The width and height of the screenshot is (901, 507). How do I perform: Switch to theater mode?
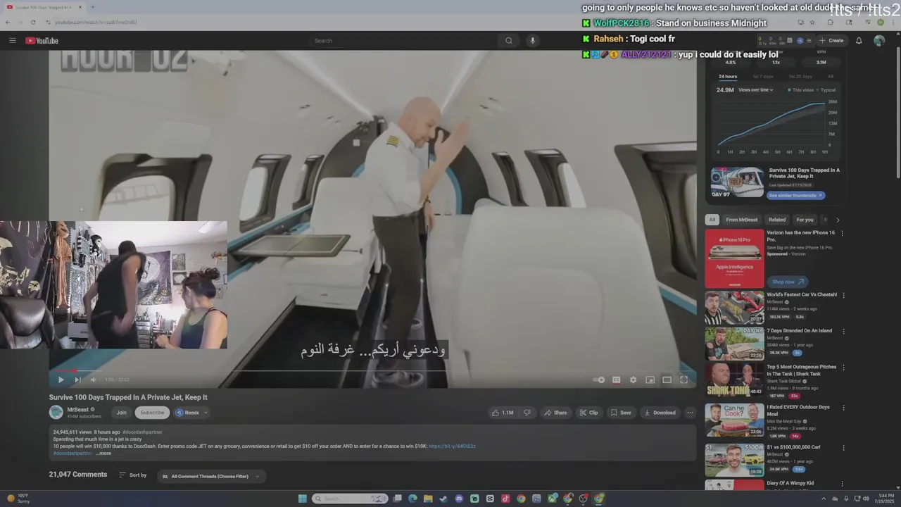point(667,380)
